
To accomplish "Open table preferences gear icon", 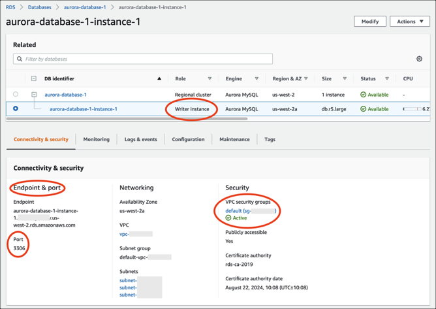I will pyautogui.click(x=419, y=59).
